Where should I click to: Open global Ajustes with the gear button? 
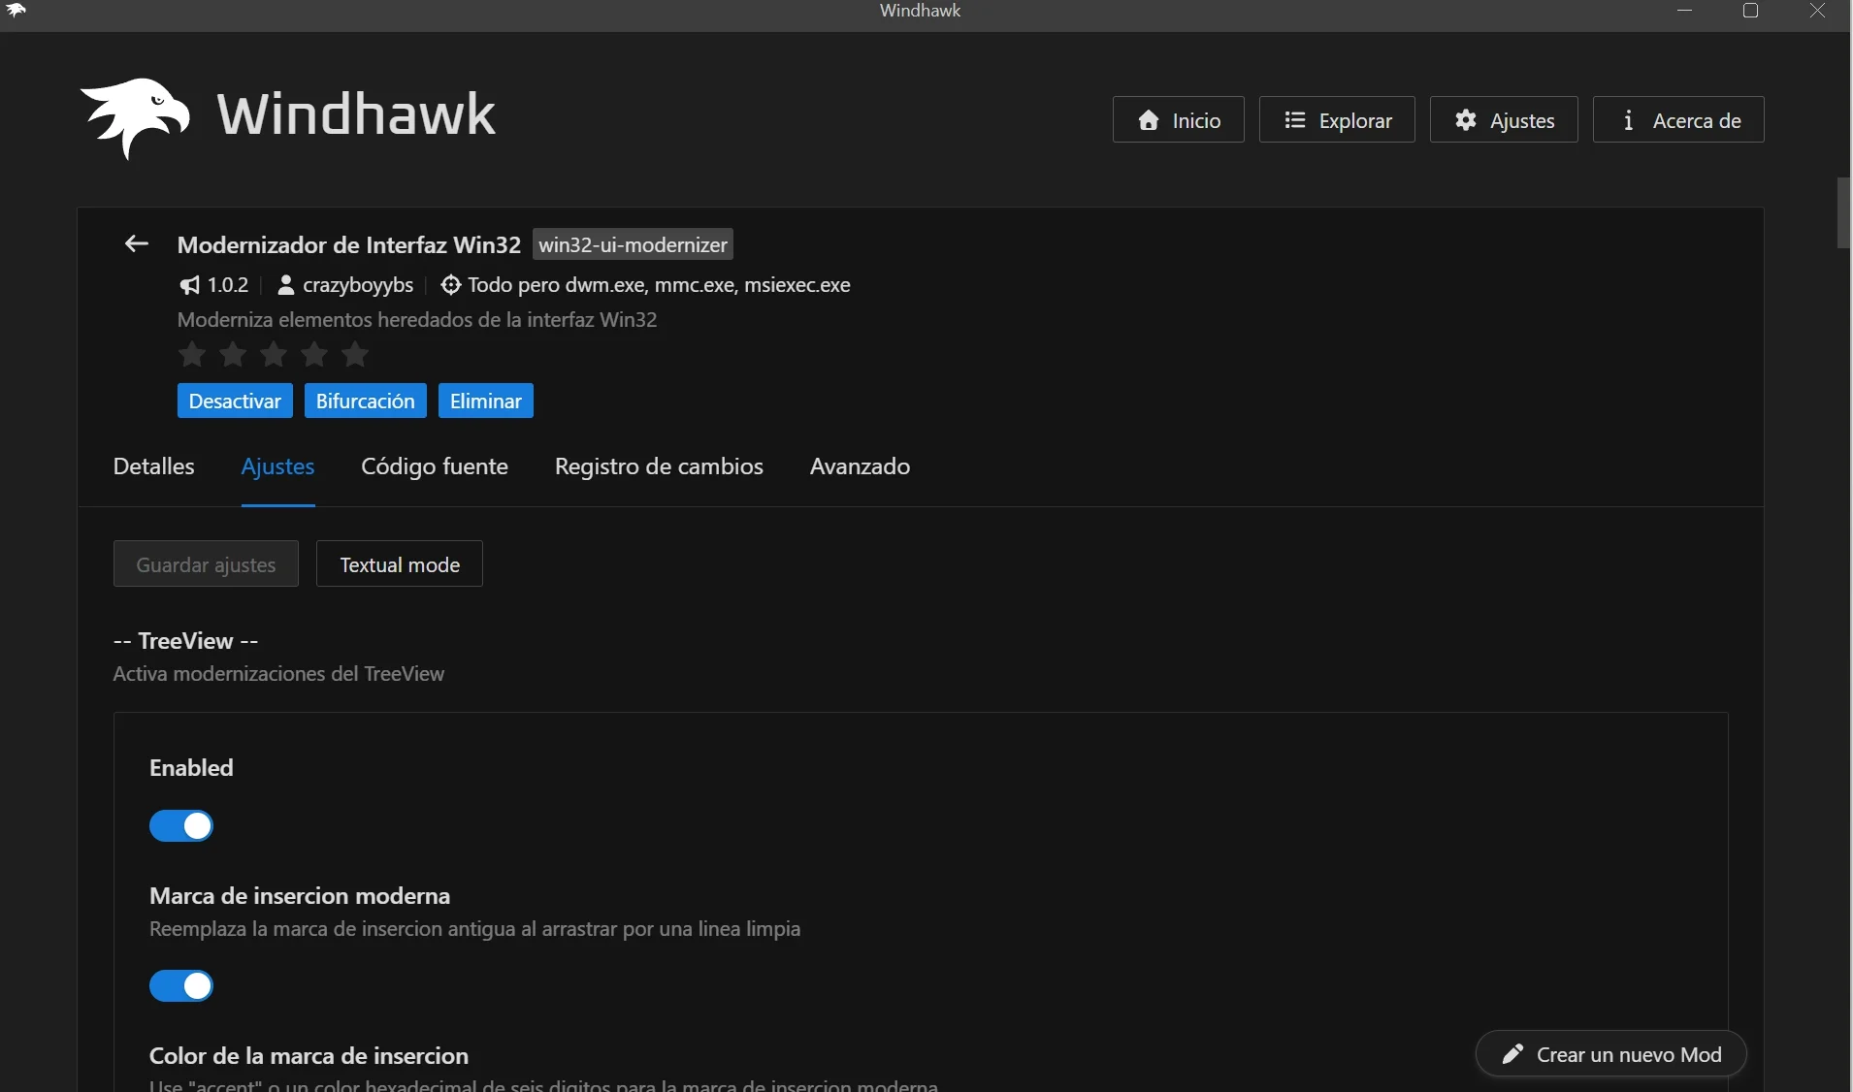(x=1504, y=119)
